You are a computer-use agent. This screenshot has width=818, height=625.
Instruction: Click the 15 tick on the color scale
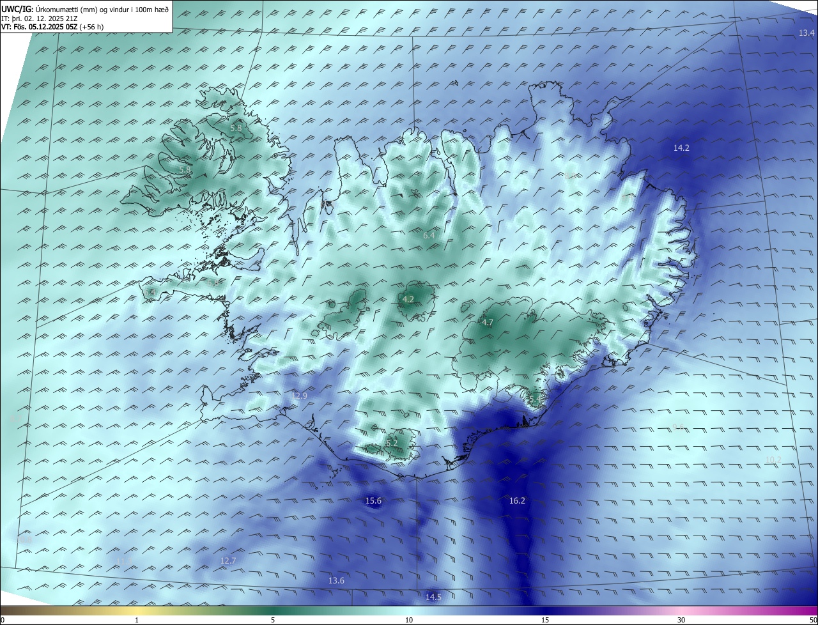545,620
